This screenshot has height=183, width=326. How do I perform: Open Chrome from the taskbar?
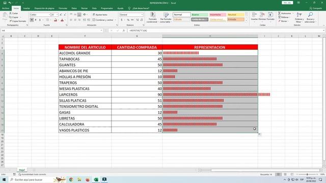click(x=71, y=179)
